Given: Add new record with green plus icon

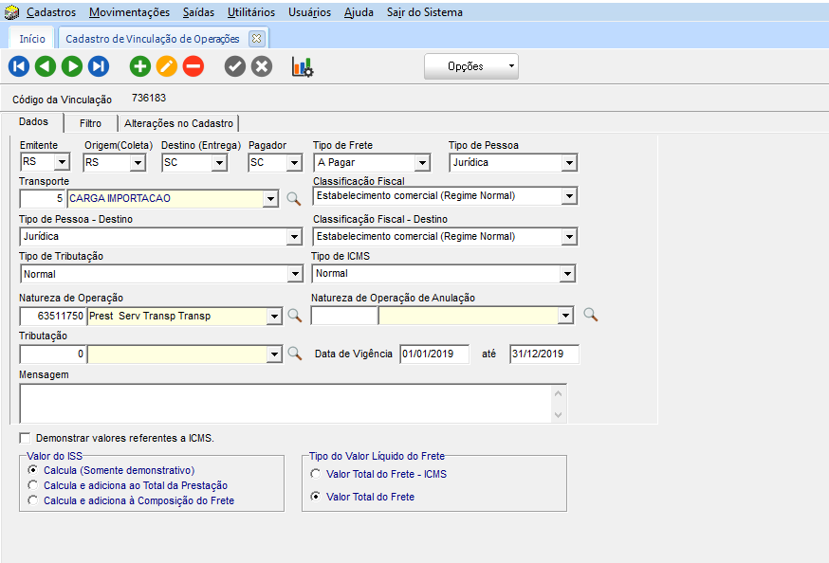Looking at the screenshot, I should pos(139,66).
